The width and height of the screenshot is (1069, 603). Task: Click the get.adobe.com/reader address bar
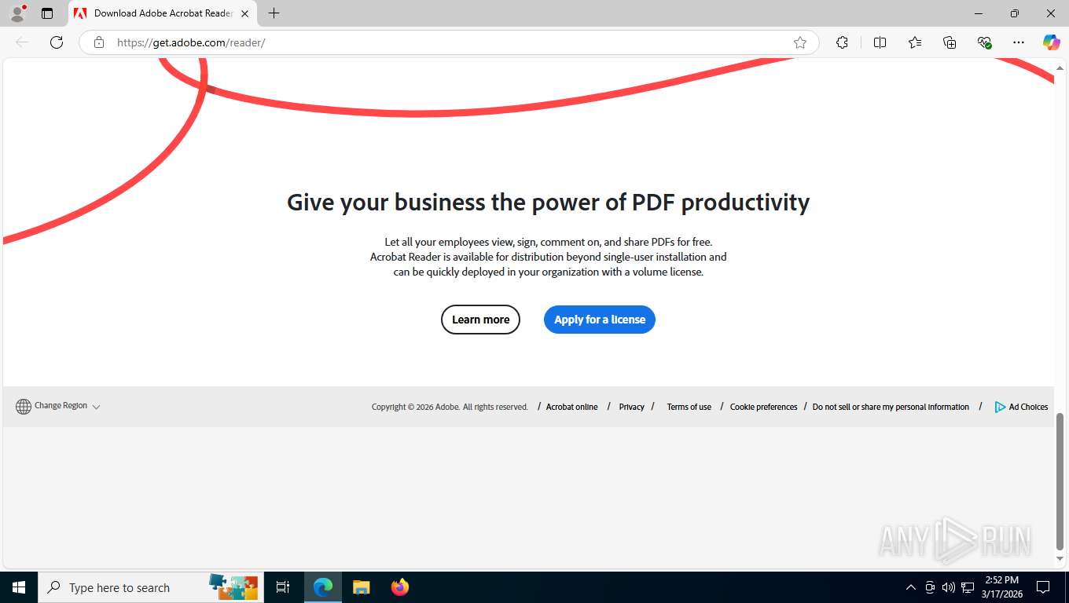[x=448, y=42]
